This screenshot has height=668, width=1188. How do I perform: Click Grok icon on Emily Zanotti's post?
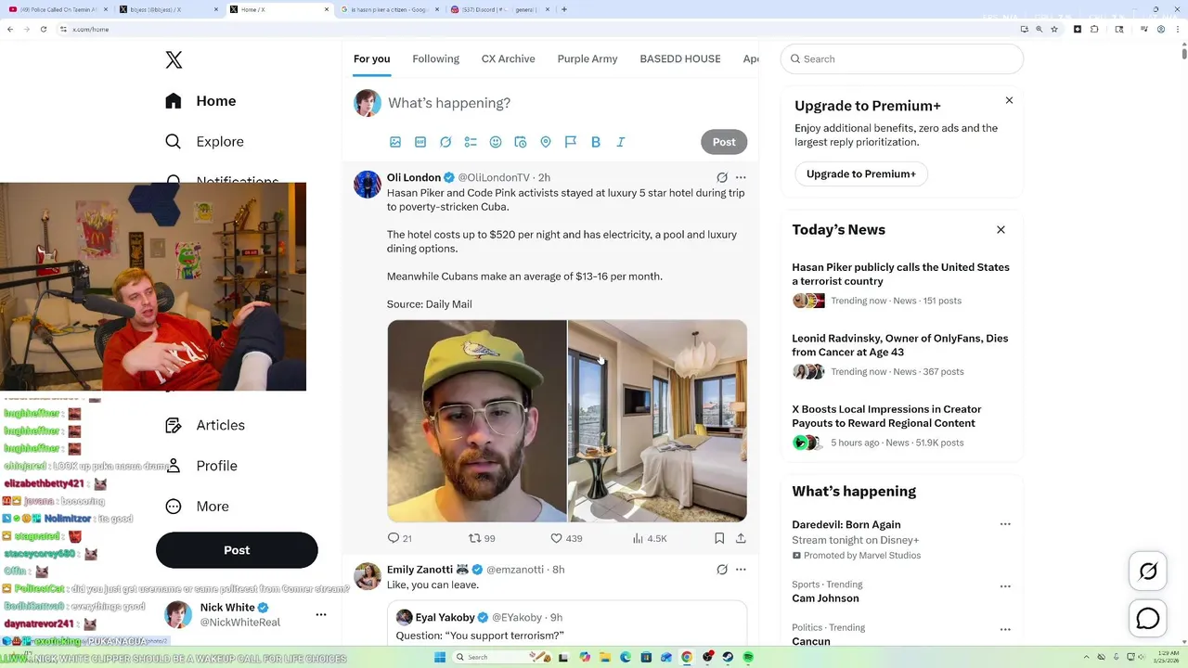[x=722, y=570]
